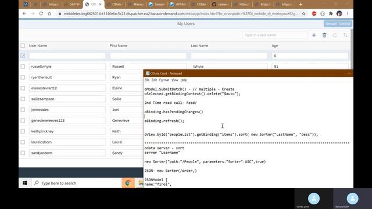
Task: Open the Windows Start menu
Action: pyautogui.click(x=24, y=183)
